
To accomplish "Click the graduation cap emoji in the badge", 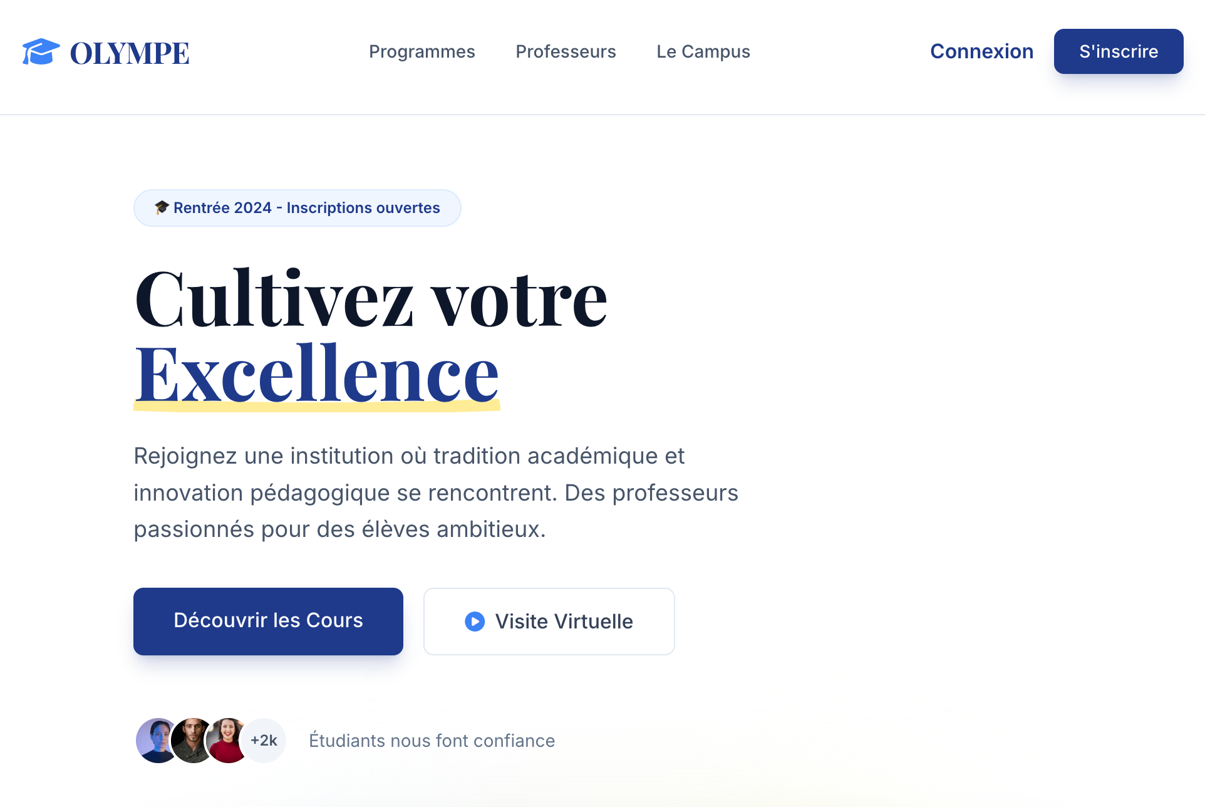I will pos(161,207).
